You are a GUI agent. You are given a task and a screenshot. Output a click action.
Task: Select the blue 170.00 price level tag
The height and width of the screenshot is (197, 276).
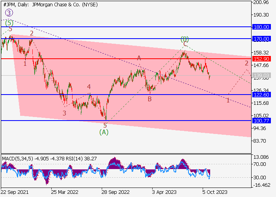(x=261, y=39)
